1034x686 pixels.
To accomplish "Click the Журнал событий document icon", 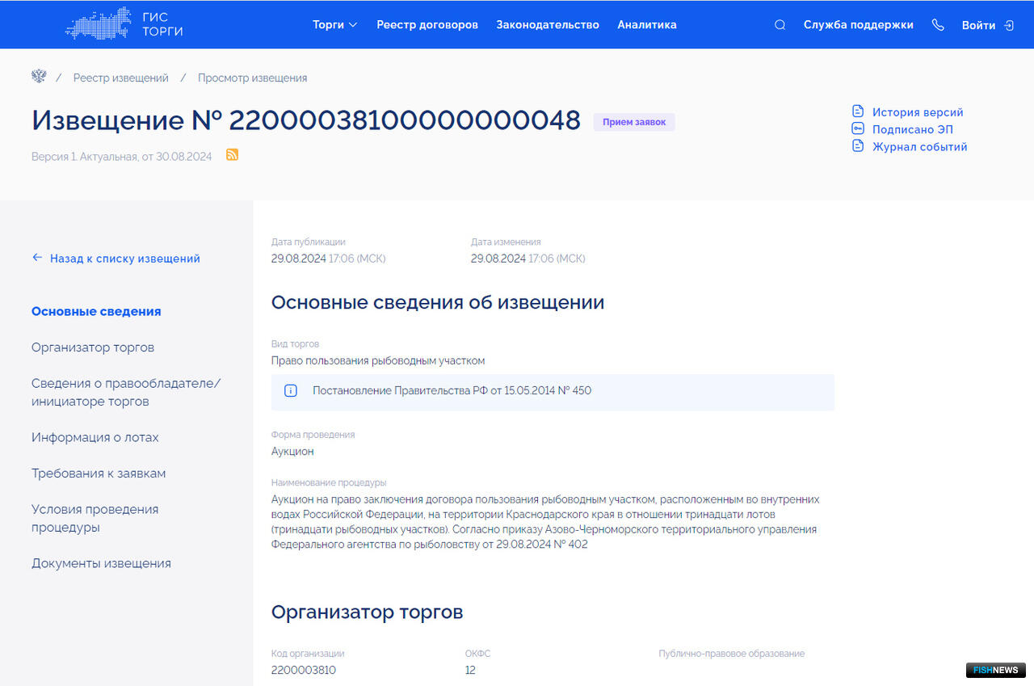I will point(858,146).
